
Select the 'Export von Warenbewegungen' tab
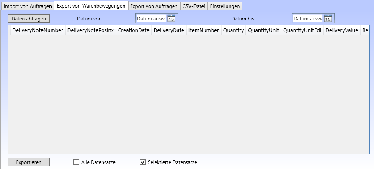click(x=90, y=6)
